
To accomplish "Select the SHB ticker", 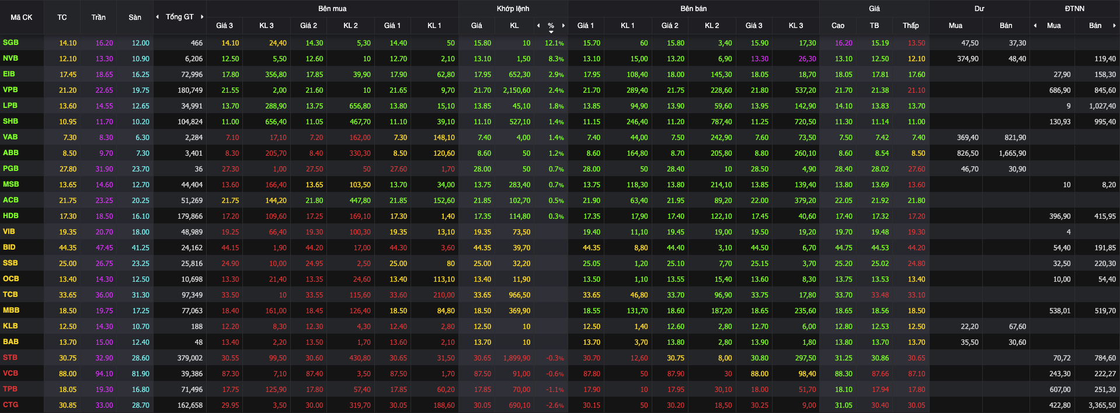I will [11, 121].
